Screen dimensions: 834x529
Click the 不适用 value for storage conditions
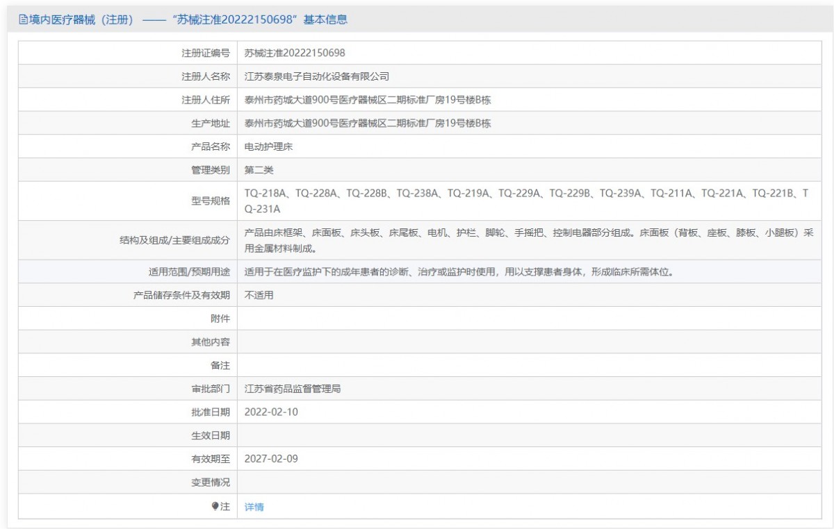point(259,294)
